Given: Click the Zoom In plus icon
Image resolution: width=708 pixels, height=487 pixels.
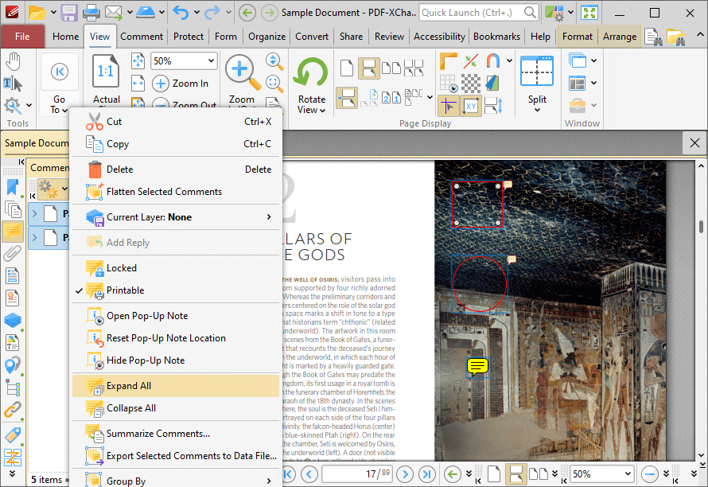Looking at the screenshot, I should point(160,84).
